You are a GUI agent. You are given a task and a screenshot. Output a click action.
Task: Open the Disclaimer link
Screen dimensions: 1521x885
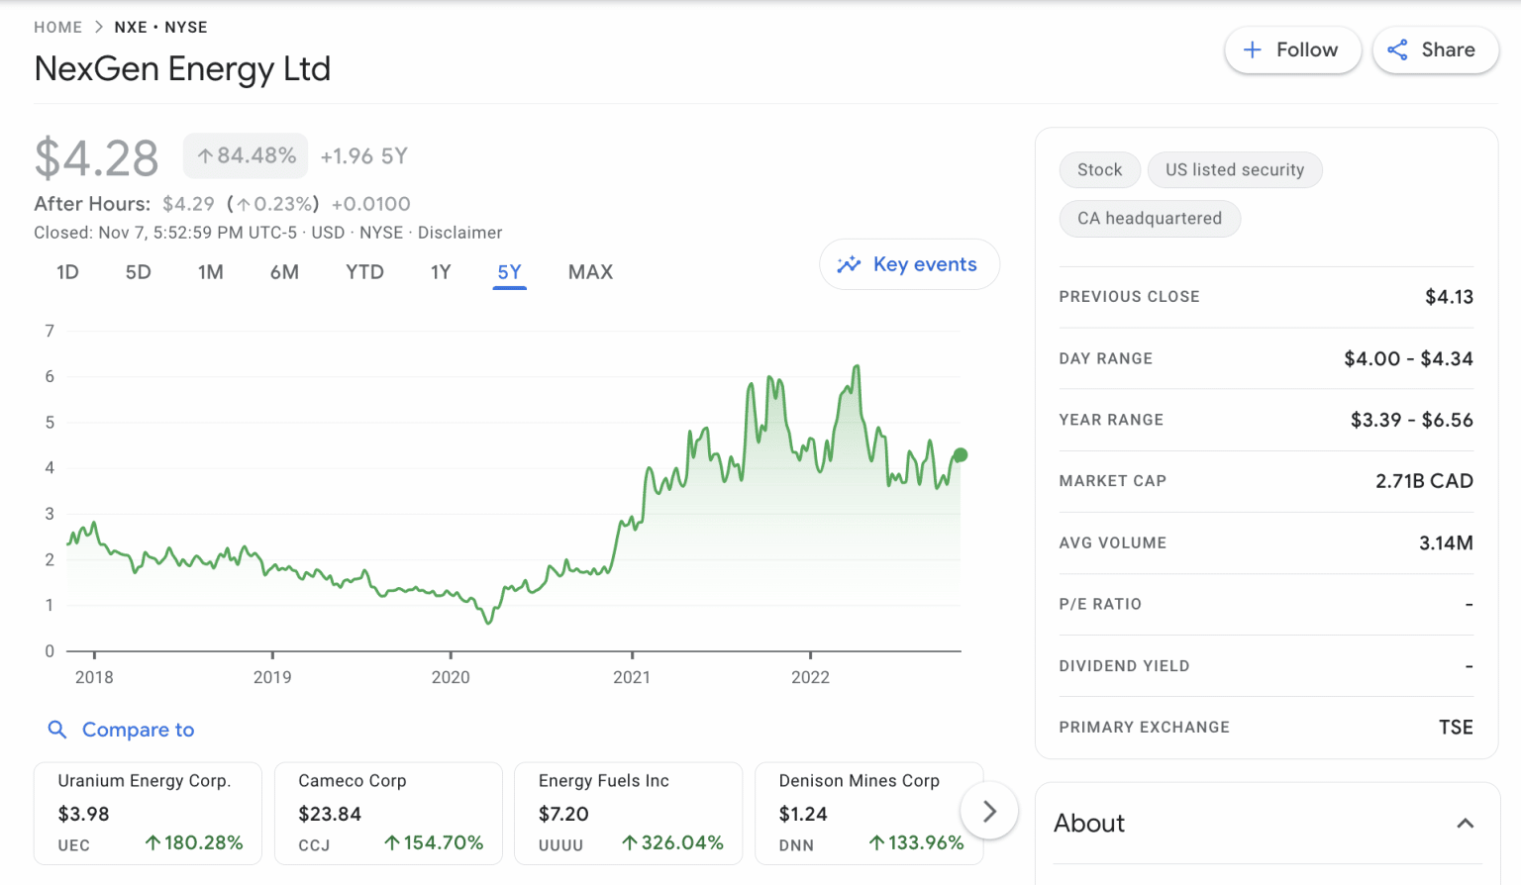[x=459, y=233]
